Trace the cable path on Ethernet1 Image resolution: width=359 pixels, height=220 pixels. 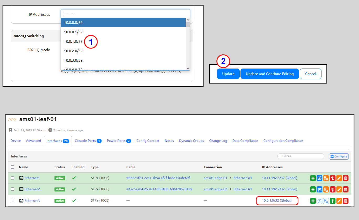click(x=319, y=178)
